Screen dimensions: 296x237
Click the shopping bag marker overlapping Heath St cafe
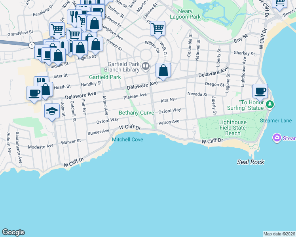point(46,90)
